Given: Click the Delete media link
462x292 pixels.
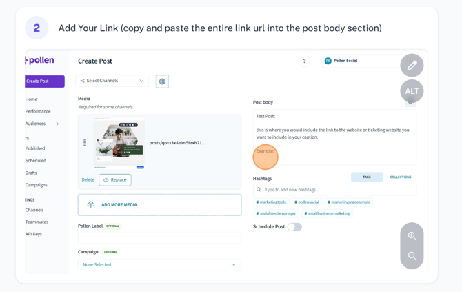Looking at the screenshot, I should (x=88, y=180).
